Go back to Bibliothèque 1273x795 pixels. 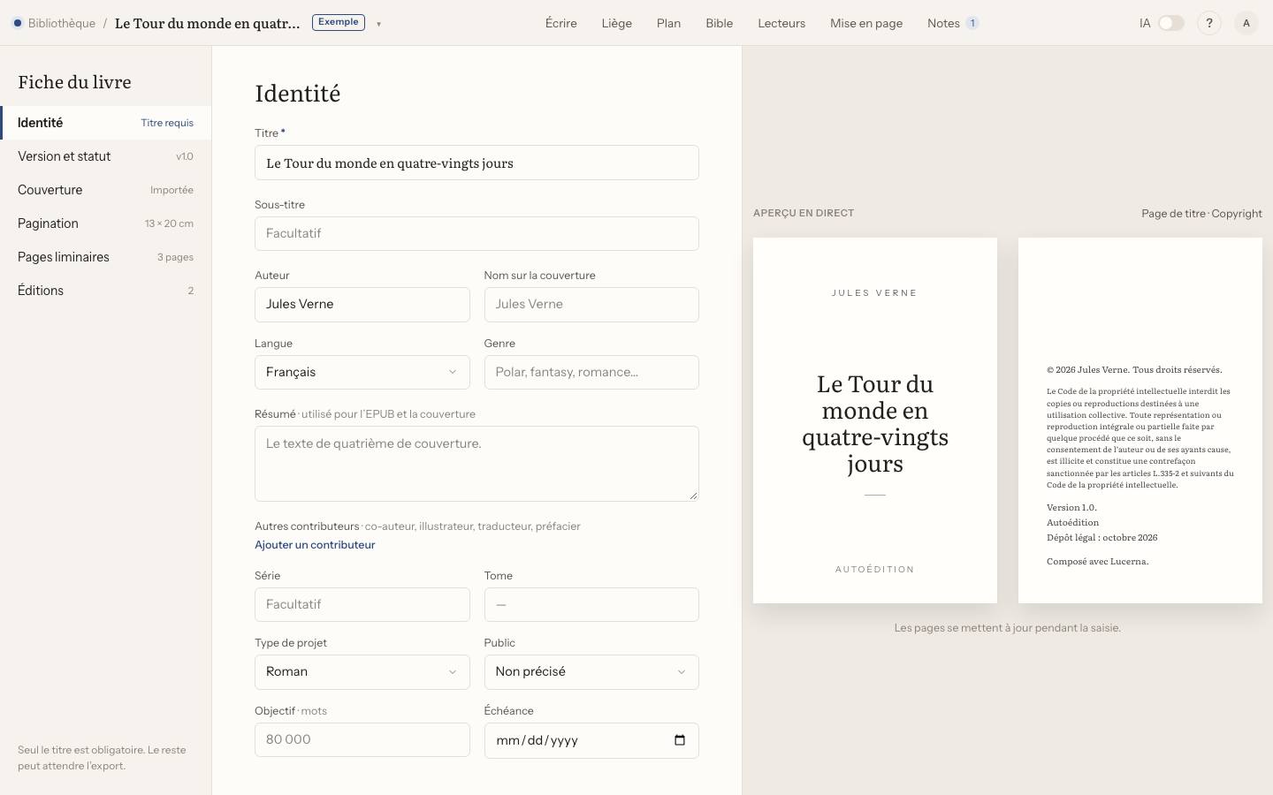coord(62,23)
